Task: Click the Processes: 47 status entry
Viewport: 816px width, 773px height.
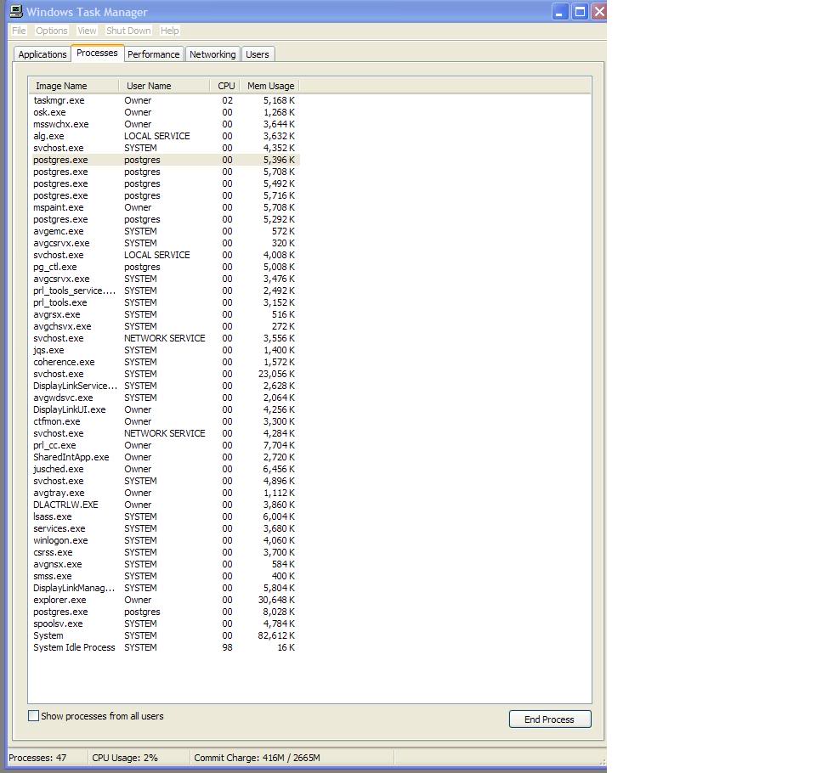Action: click(37, 758)
